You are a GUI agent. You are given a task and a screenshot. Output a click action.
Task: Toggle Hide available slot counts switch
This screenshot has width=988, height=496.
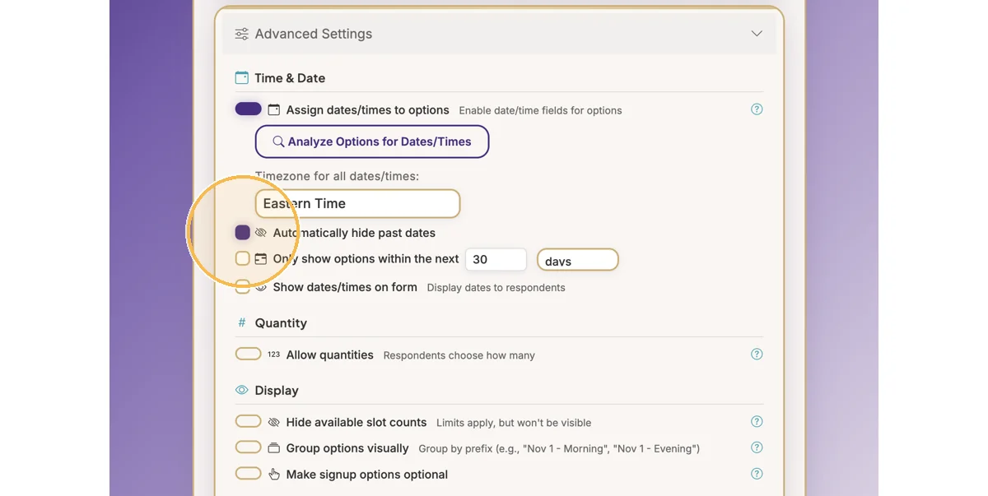pyautogui.click(x=248, y=422)
